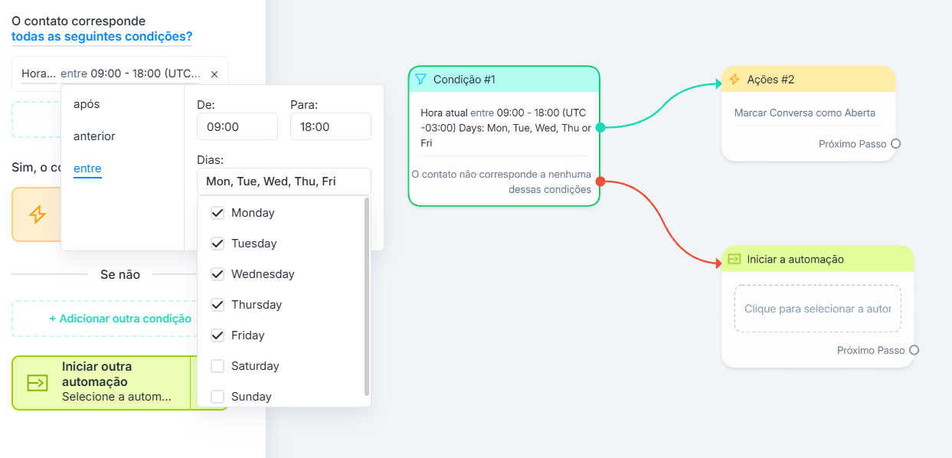Open the De start time field

(x=237, y=126)
